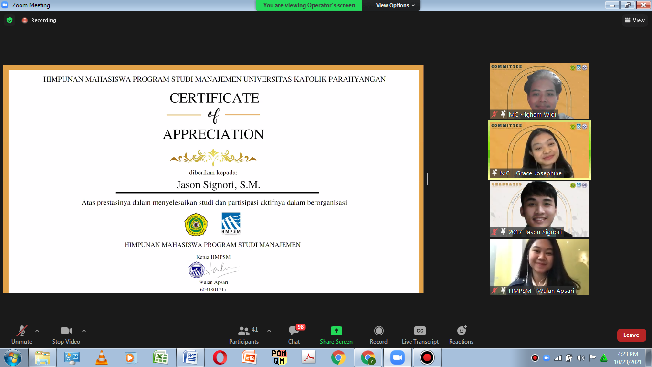652x367 pixels.
Task: Open the Participants panel
Action: coord(244,334)
